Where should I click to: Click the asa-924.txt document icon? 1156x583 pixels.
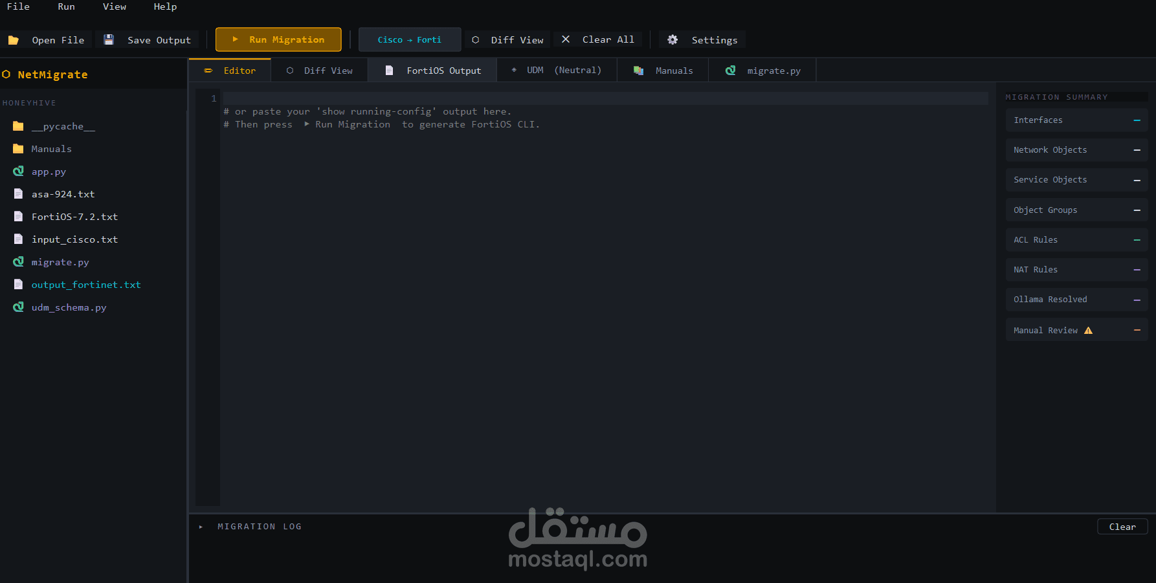[18, 194]
